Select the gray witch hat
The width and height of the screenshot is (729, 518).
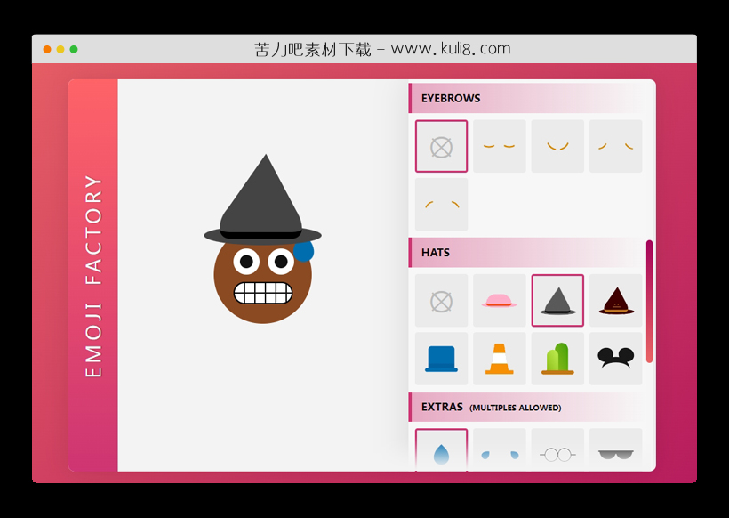(x=557, y=300)
